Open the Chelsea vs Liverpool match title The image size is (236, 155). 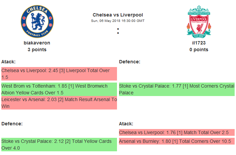(x=118, y=15)
